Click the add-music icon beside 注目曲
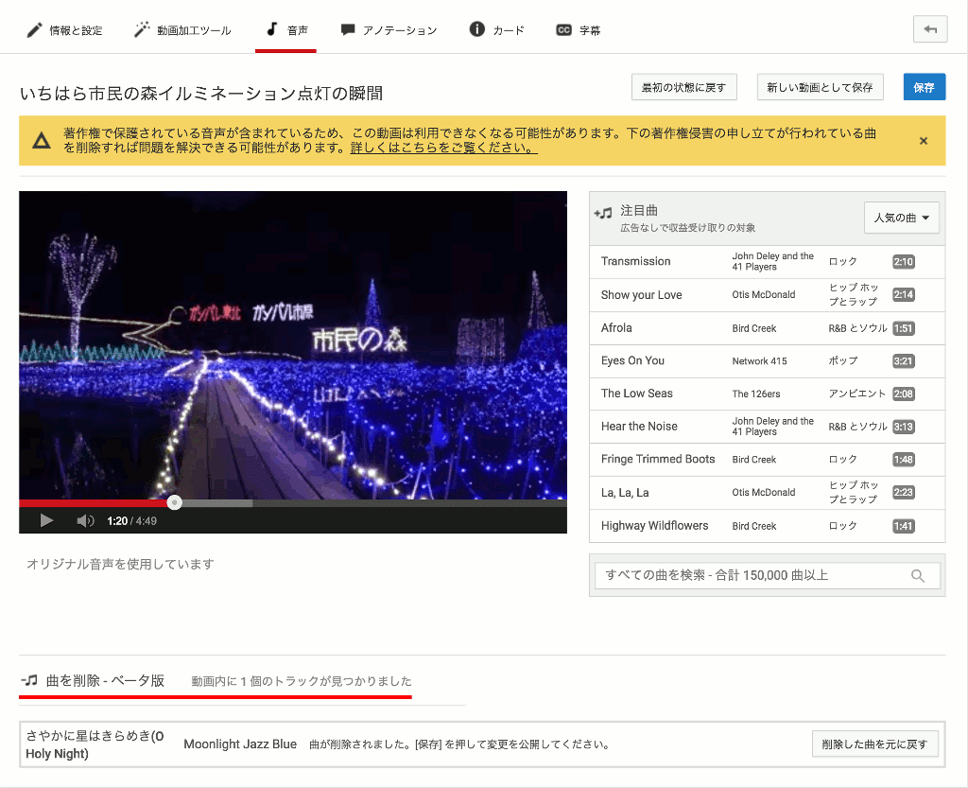Screen dimensions: 968x788 pyautogui.click(x=603, y=213)
